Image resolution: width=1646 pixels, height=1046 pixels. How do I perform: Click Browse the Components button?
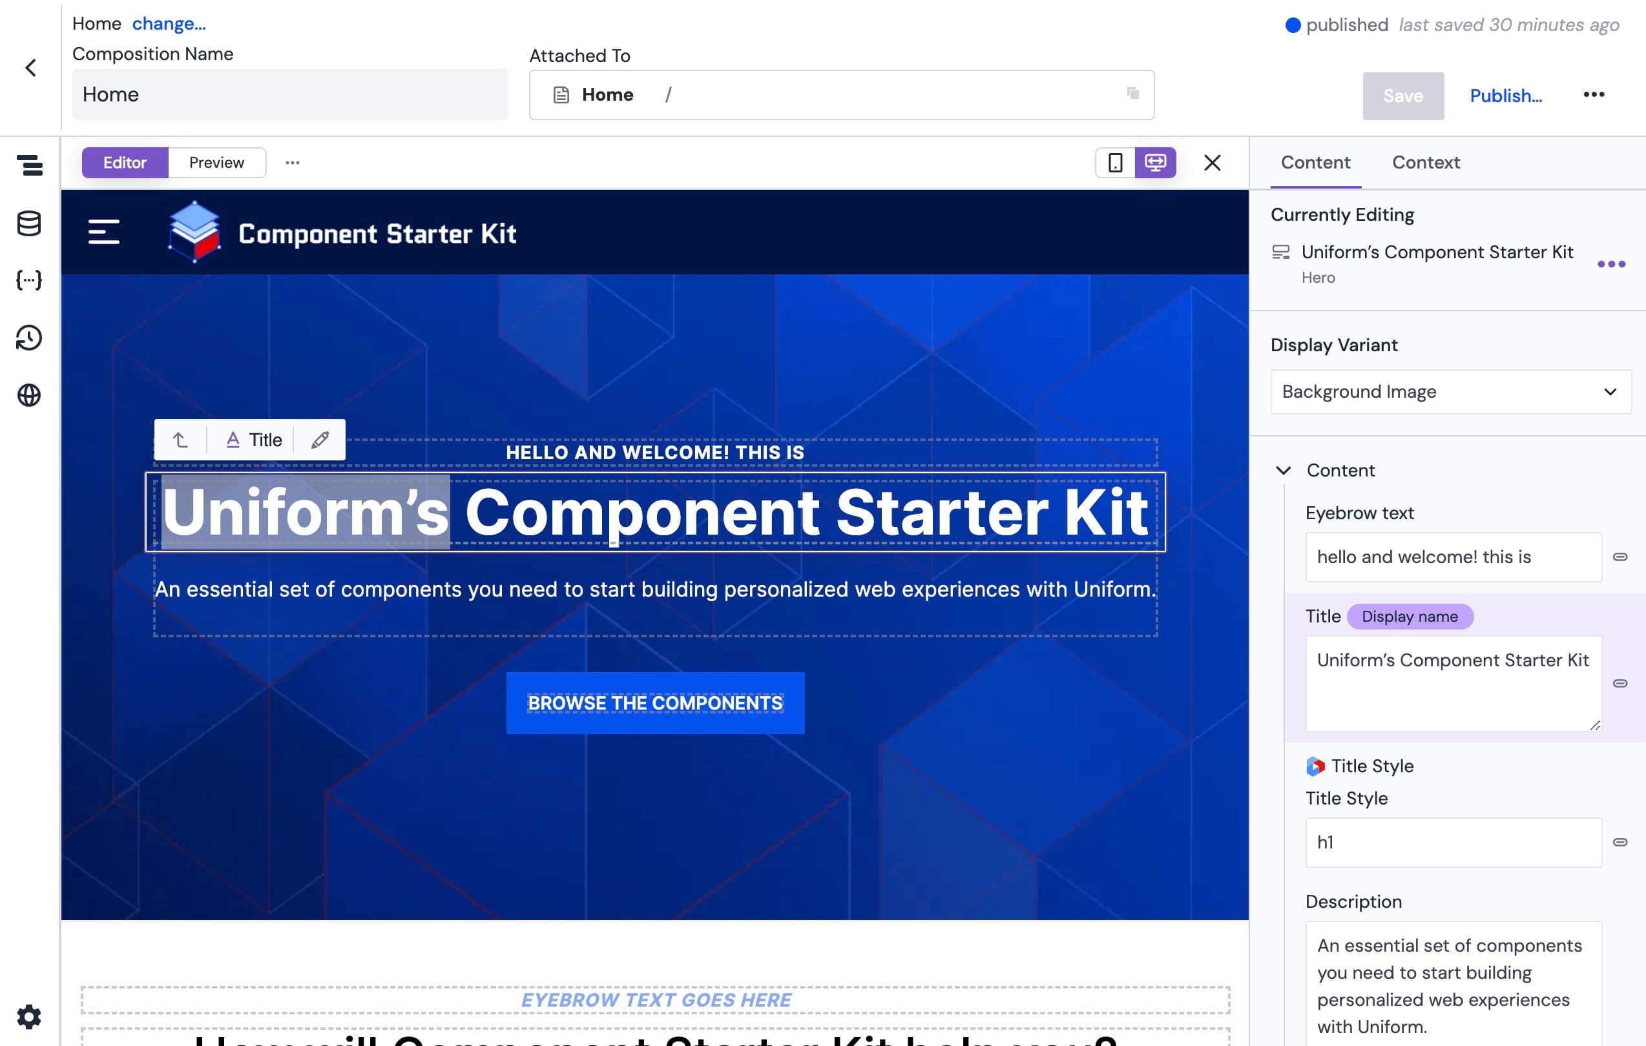point(655,702)
